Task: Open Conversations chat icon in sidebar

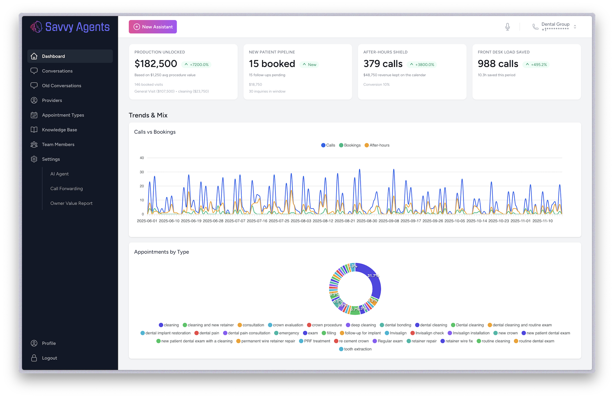Action: click(x=34, y=71)
